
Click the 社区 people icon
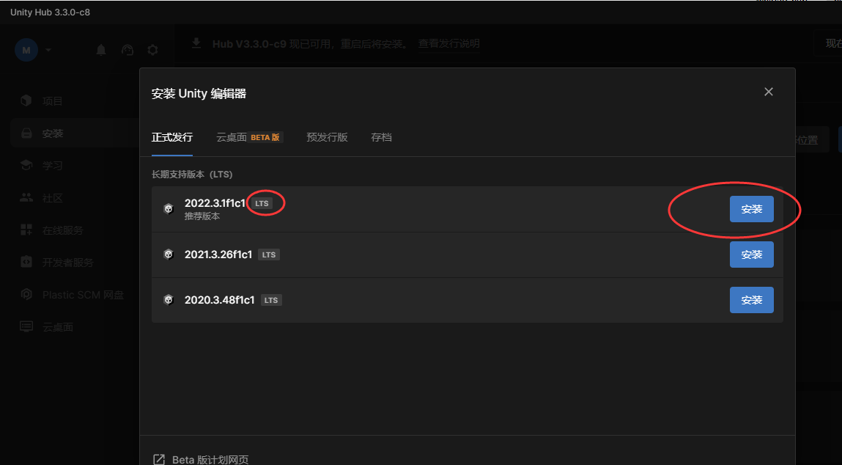coord(26,197)
